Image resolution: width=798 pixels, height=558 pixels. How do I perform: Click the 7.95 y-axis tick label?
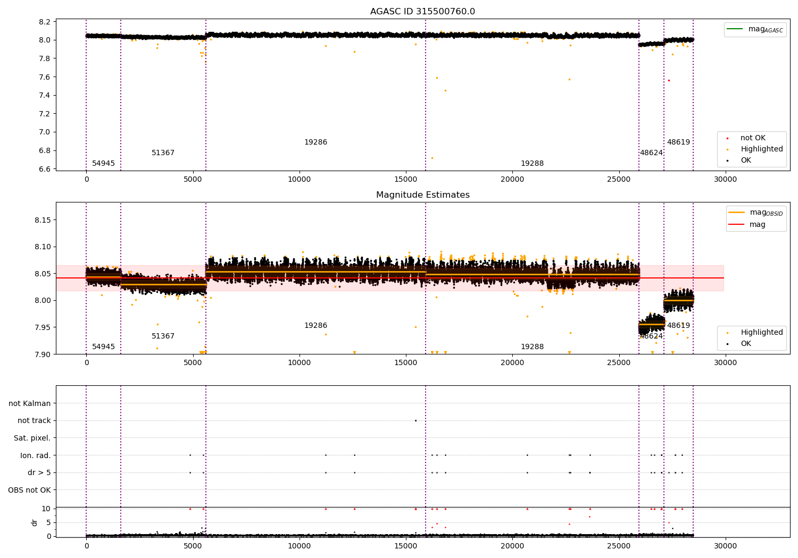point(43,327)
